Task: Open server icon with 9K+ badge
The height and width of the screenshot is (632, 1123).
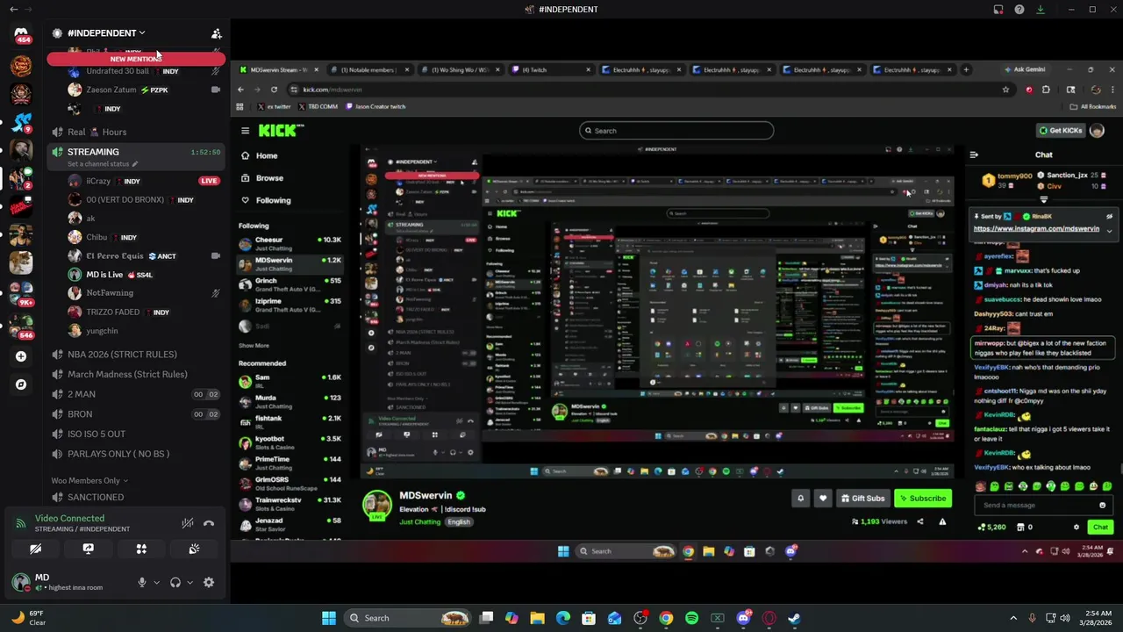Action: 21,293
